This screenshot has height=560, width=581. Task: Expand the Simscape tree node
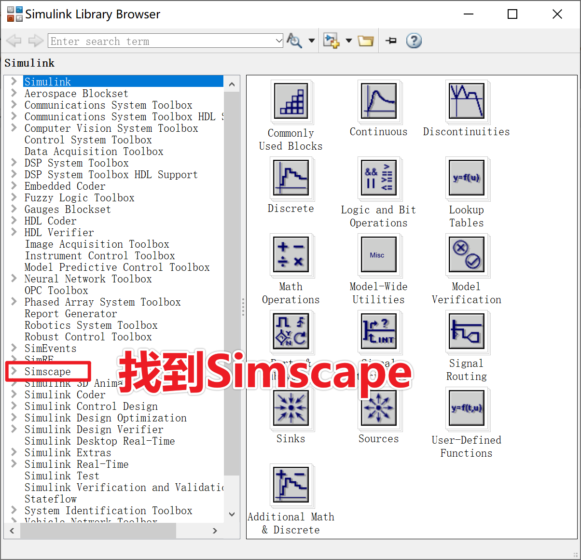click(13, 372)
